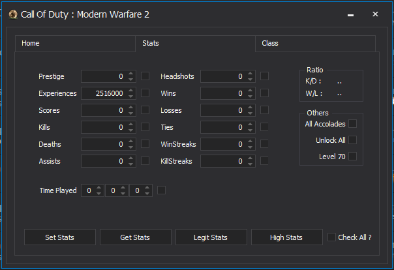Screen dimensions: 394x270
Task: Raise Losses with the up arrow
Action: 250,107
